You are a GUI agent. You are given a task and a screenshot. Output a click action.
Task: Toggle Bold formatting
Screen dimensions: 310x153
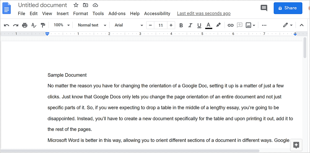tap(181, 25)
